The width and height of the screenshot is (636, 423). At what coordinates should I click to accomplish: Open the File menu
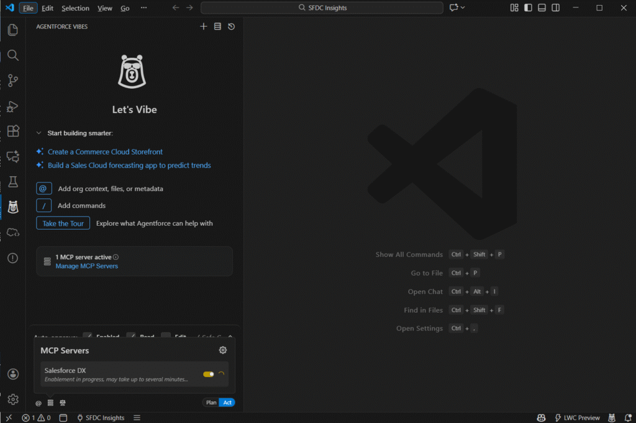pos(28,8)
